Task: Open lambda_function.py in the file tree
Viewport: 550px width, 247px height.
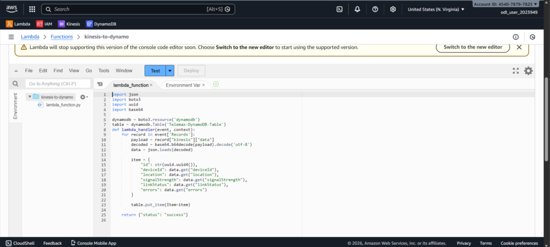Action: (63, 105)
